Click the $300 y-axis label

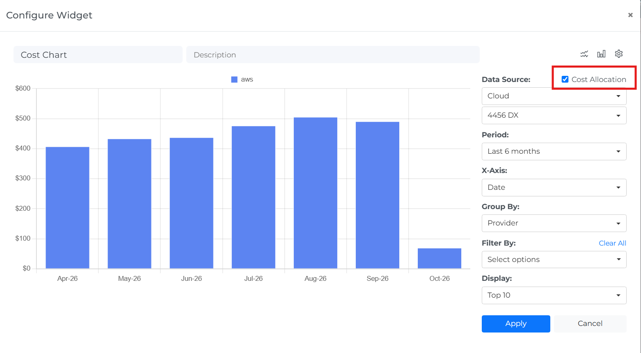[23, 178]
